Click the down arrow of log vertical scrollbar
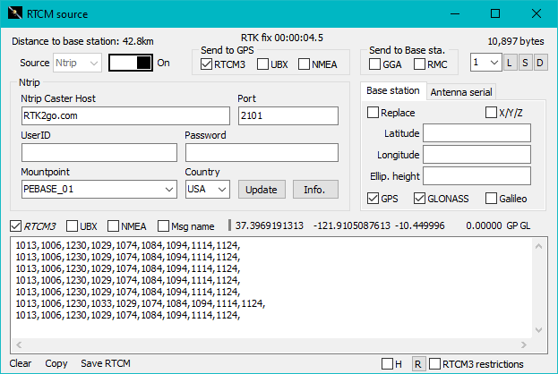The image size is (558, 374). tap(539, 330)
